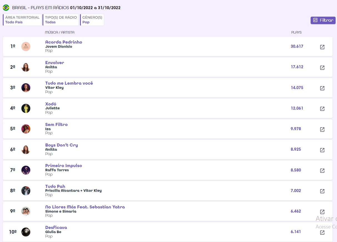
Task: Click Raffa Torres artist thumbnail
Action: [26, 170]
